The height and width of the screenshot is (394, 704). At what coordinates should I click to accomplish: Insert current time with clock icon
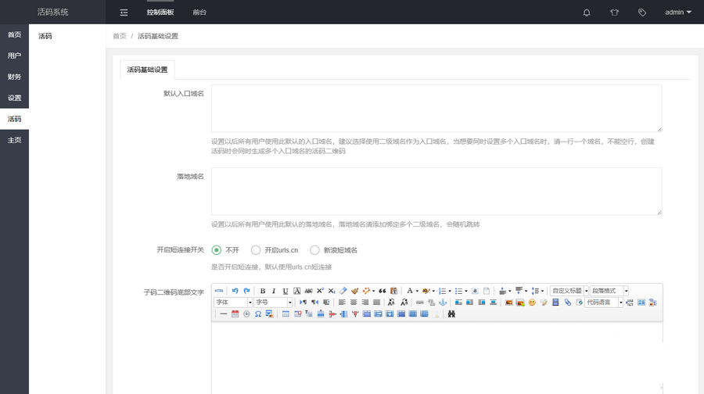[x=246, y=314]
